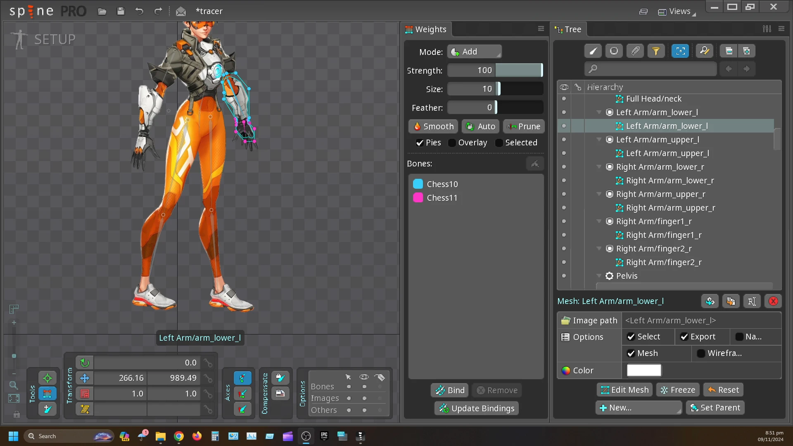
Task: Select the Local axes icon
Action: (x=242, y=378)
